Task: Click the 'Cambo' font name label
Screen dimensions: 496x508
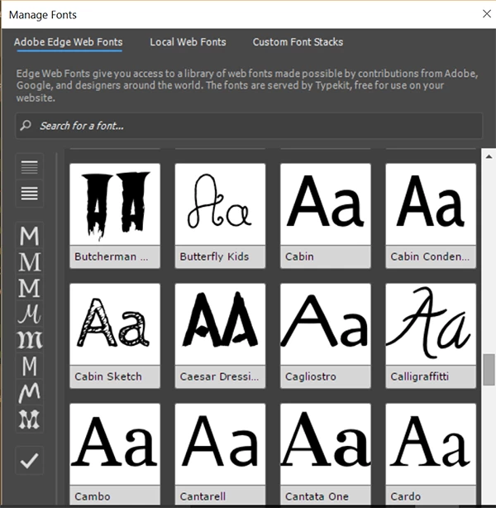Action: click(x=93, y=496)
